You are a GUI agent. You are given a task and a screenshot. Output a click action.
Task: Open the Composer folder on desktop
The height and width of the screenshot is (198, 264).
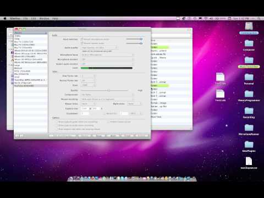click(x=249, y=43)
